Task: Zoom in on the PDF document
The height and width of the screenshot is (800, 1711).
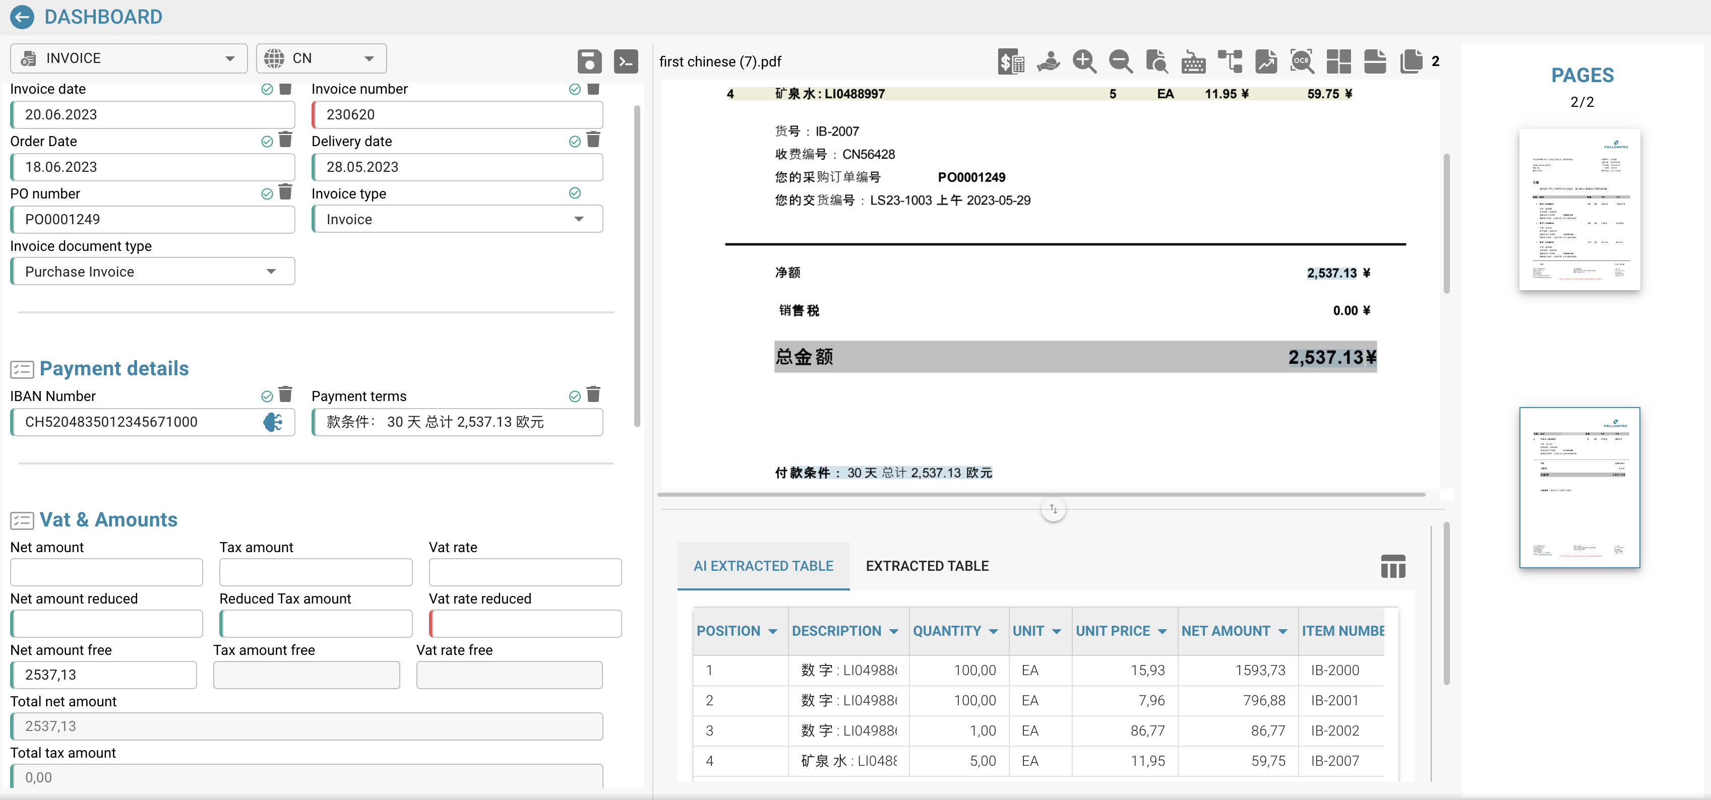Action: point(1084,61)
